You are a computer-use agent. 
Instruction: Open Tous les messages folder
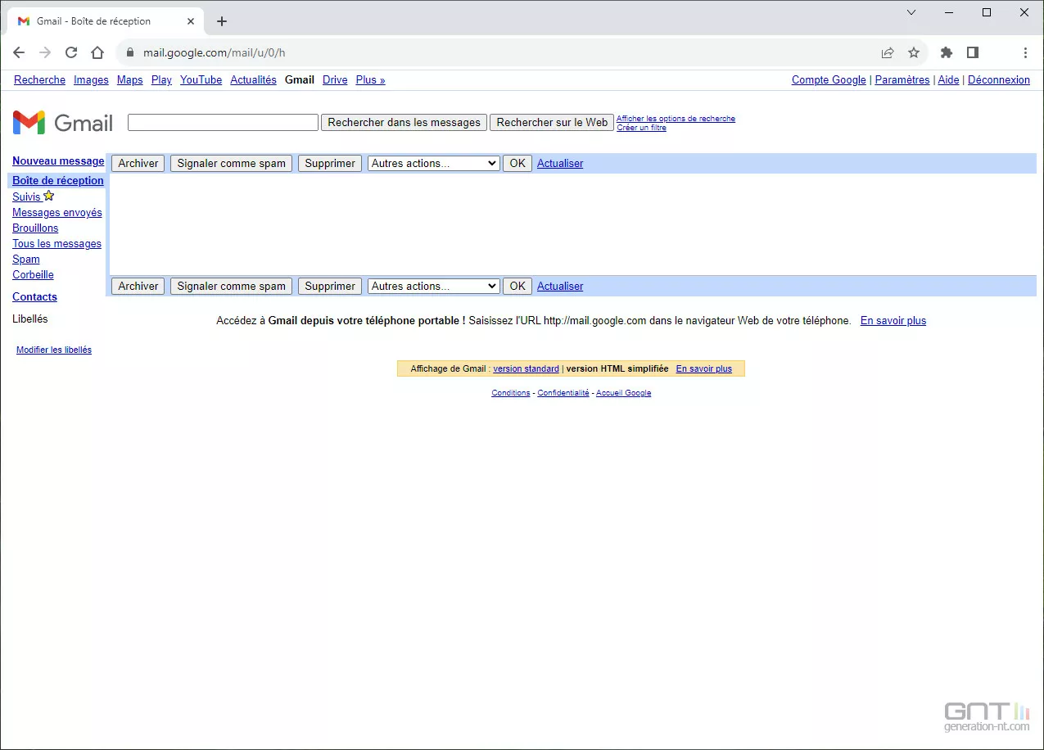coord(56,243)
